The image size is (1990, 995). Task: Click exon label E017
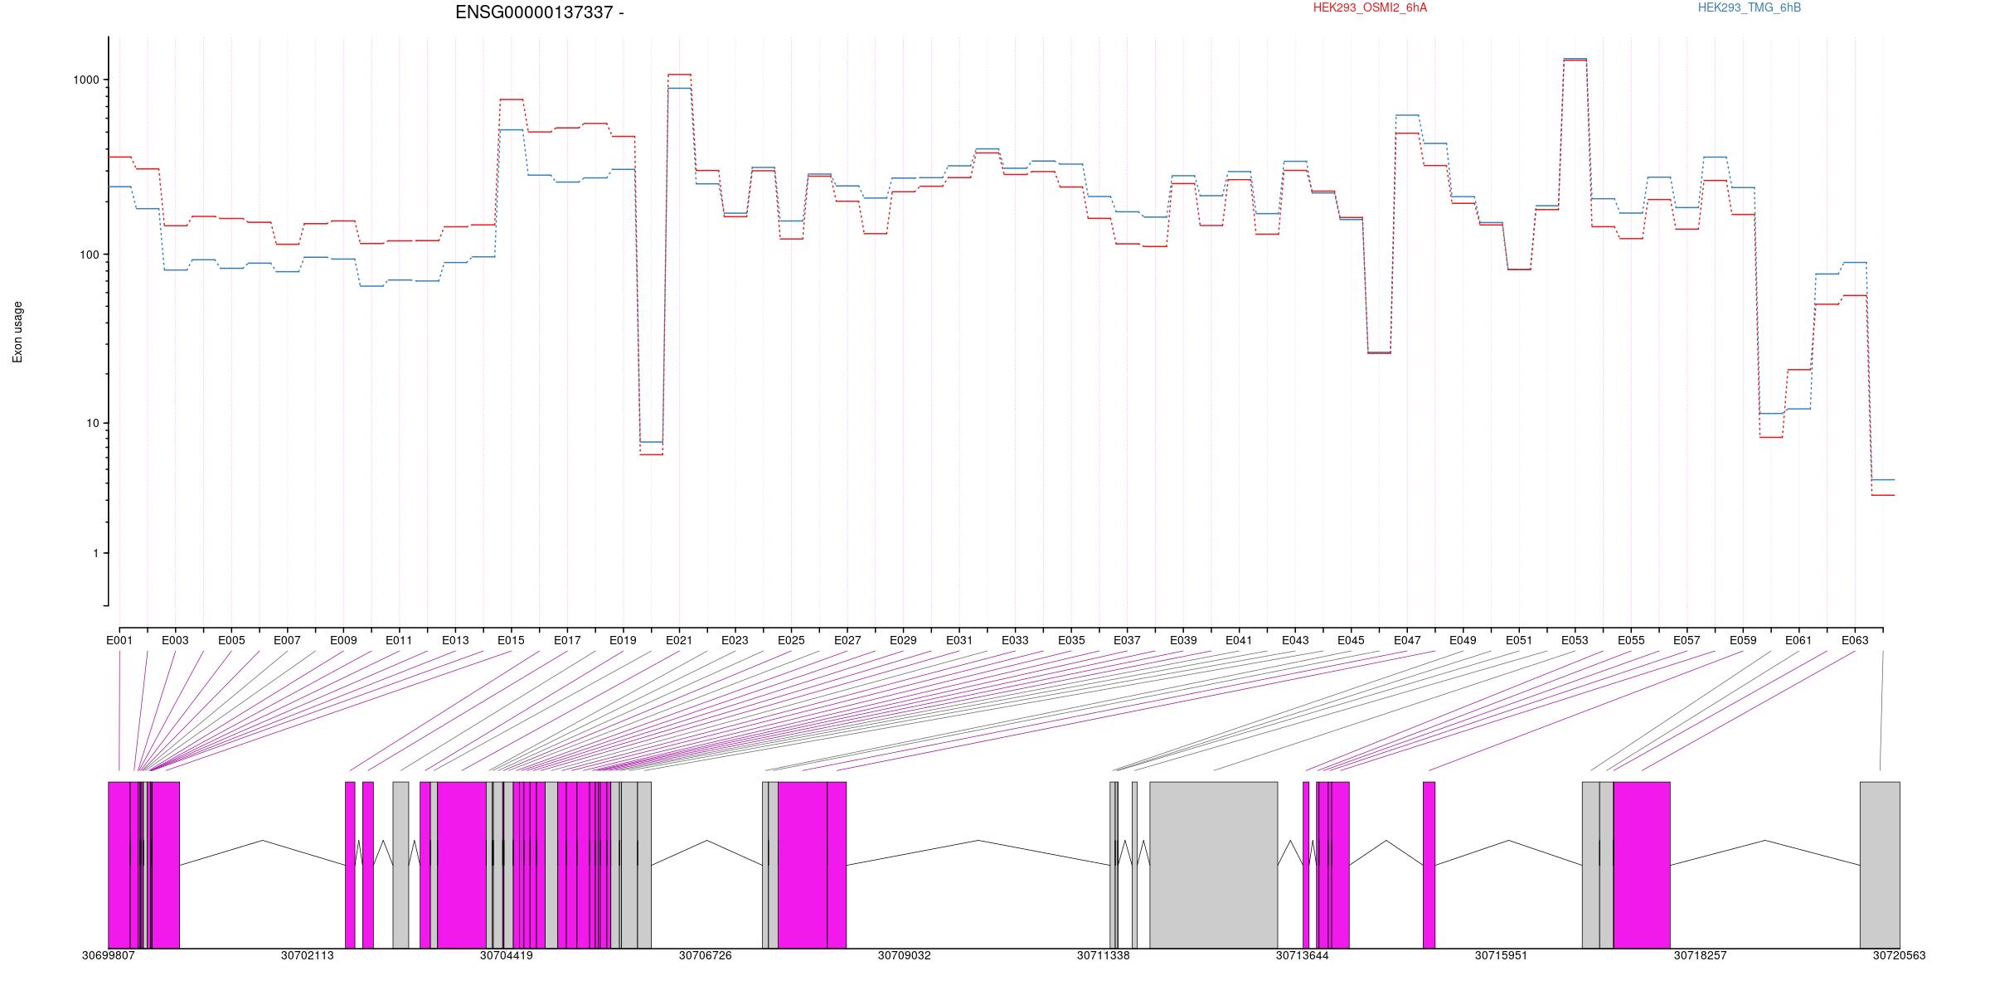pos(567,640)
